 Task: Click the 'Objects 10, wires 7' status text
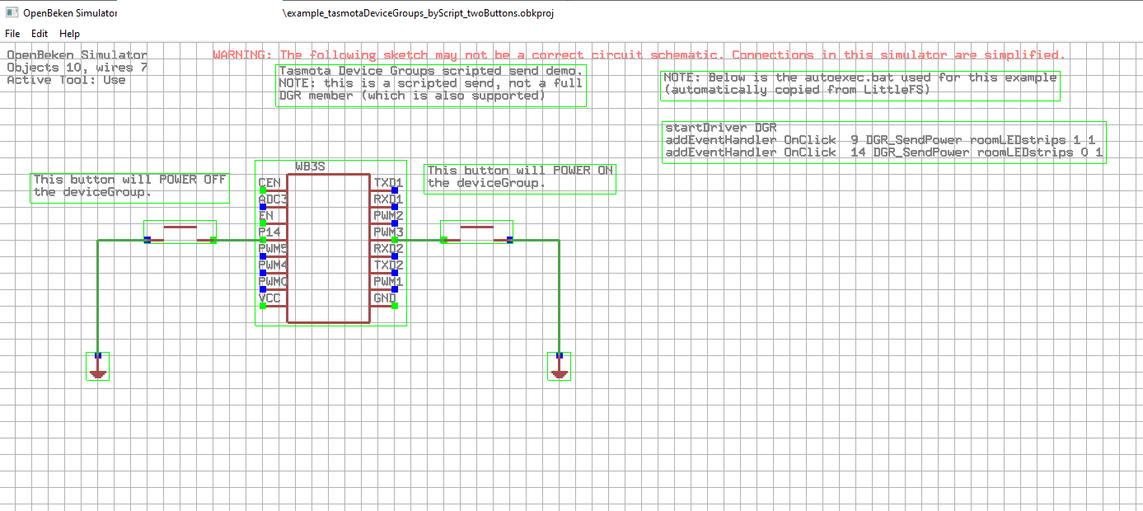point(77,68)
